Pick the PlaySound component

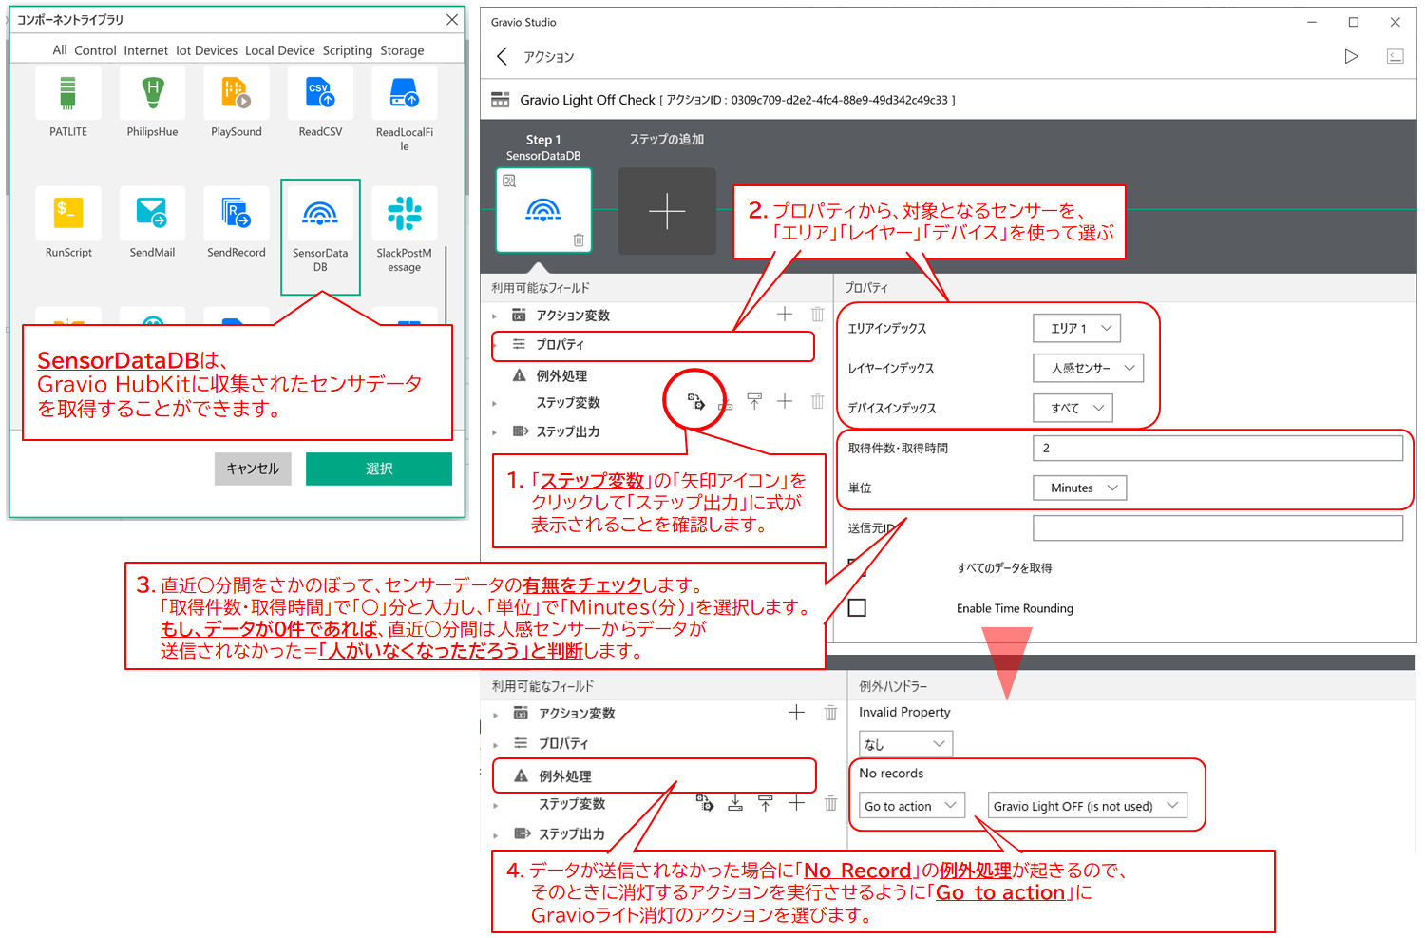click(x=236, y=94)
